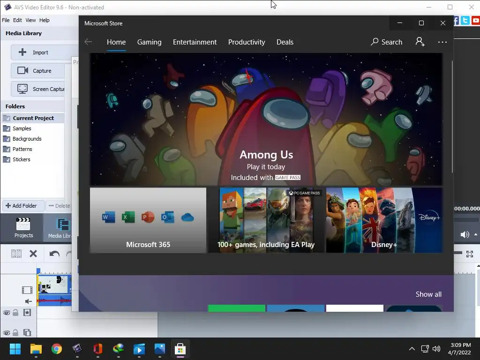The height and width of the screenshot is (360, 480).
Task: Switch to Entertainment tab in Store
Action: coord(195,42)
